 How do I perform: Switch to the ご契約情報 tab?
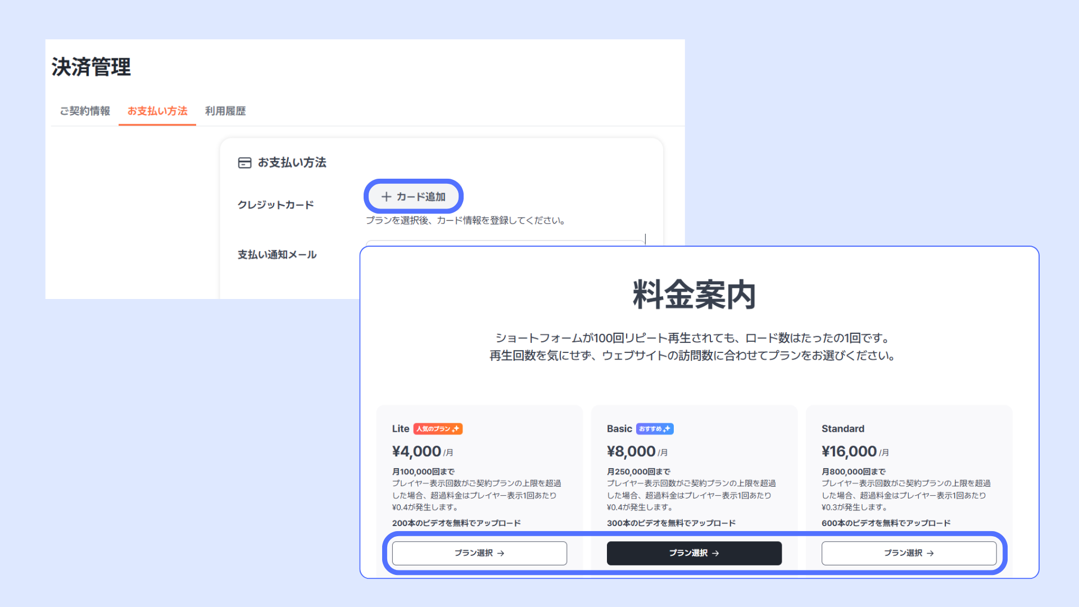click(x=85, y=111)
